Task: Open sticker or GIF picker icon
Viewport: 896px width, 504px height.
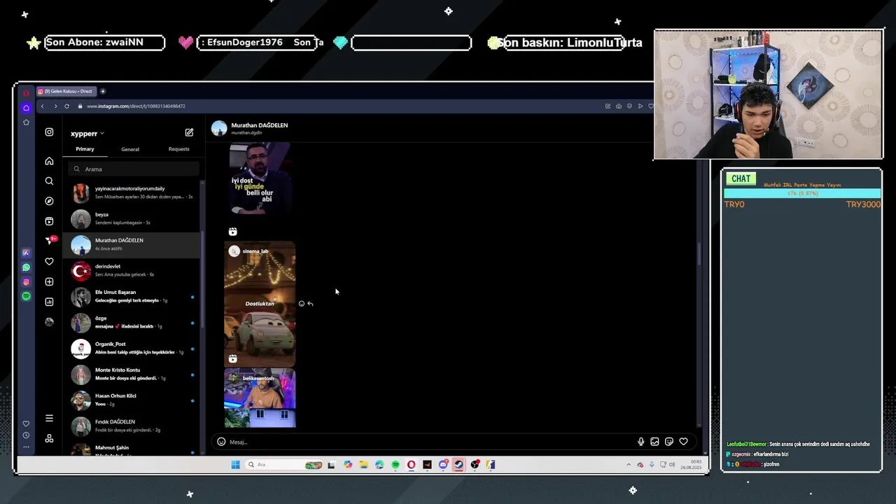Action: point(669,442)
